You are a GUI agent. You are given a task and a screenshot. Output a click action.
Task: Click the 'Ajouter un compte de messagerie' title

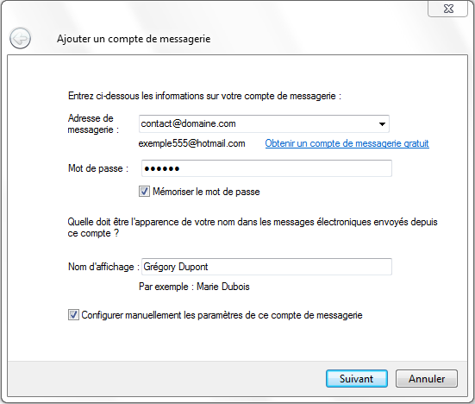tap(134, 39)
